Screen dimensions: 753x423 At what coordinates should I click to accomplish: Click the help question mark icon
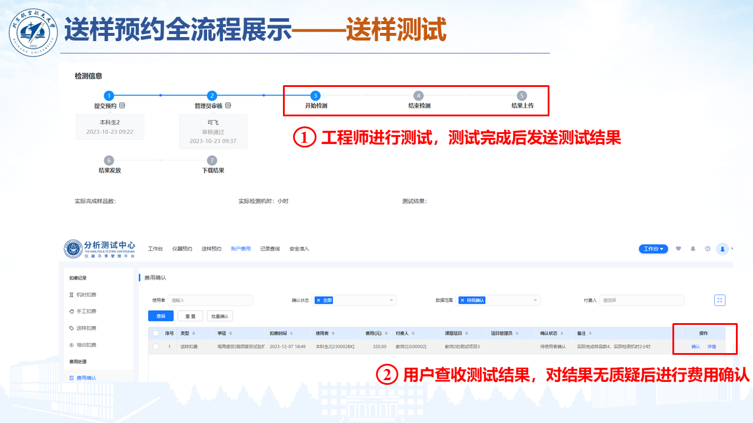[708, 249]
